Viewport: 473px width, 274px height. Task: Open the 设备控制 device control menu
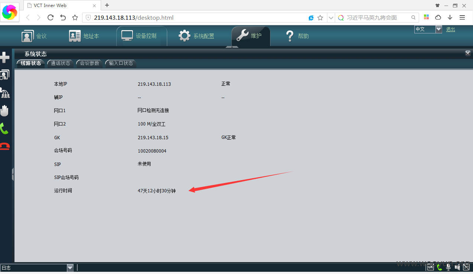pyautogui.click(x=142, y=36)
